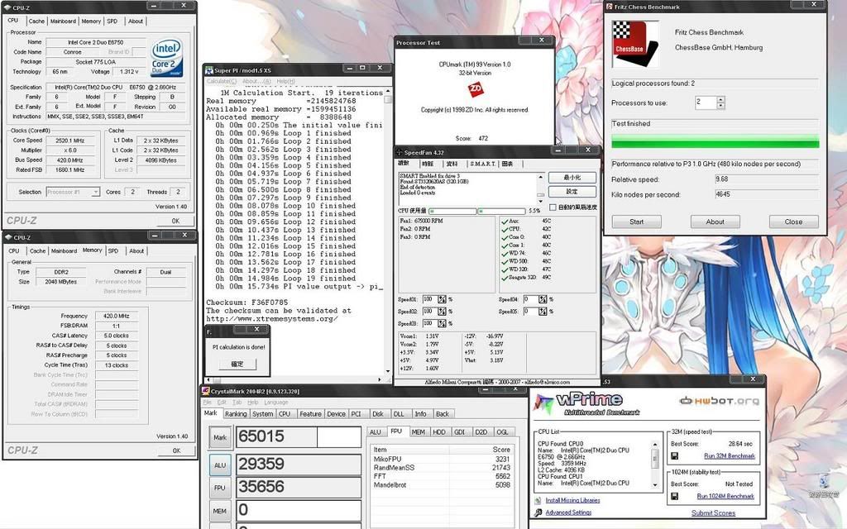The height and width of the screenshot is (529, 847).
Task: Open the Calculate menu in Super PI
Action: tap(221, 81)
